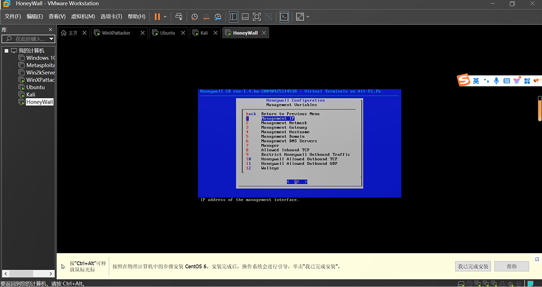The image size is (542, 287).
Task: Revert VM to previous snapshot
Action: pyautogui.click(x=206, y=16)
